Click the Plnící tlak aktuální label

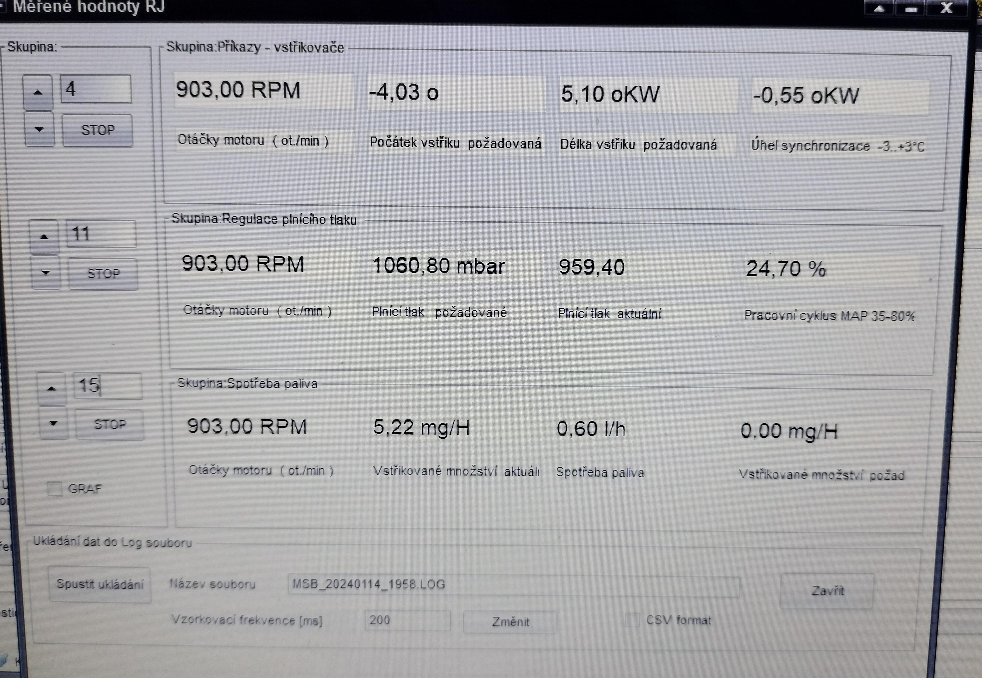coord(609,314)
